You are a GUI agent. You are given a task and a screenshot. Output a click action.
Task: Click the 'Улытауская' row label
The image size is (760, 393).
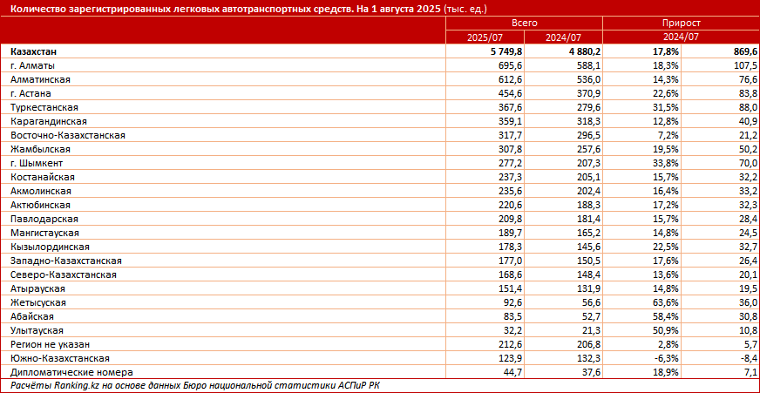click(37, 330)
